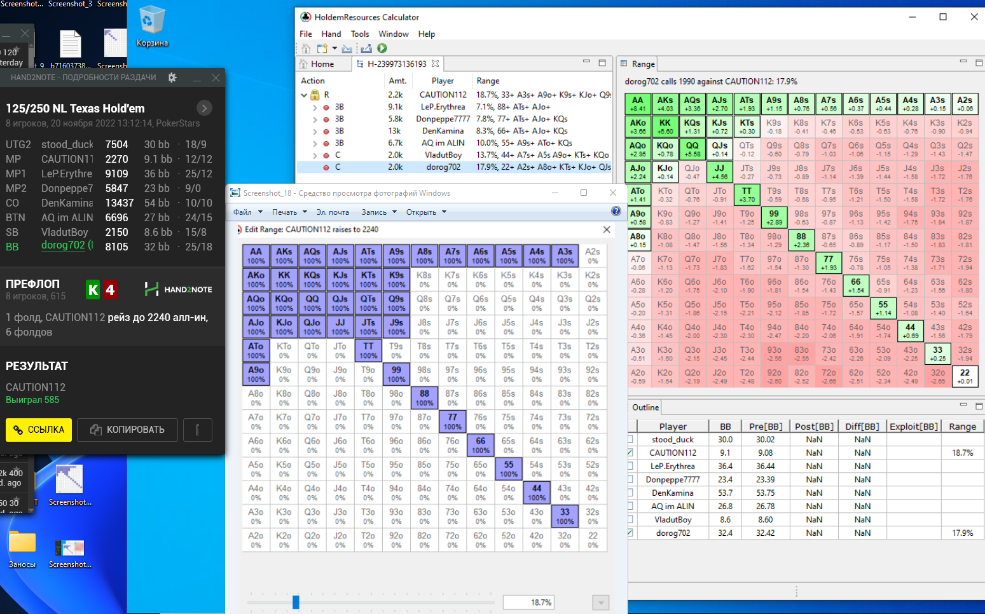The height and width of the screenshot is (614, 985).
Task: Click the 18.7% range percentage field
Action: pyautogui.click(x=528, y=603)
